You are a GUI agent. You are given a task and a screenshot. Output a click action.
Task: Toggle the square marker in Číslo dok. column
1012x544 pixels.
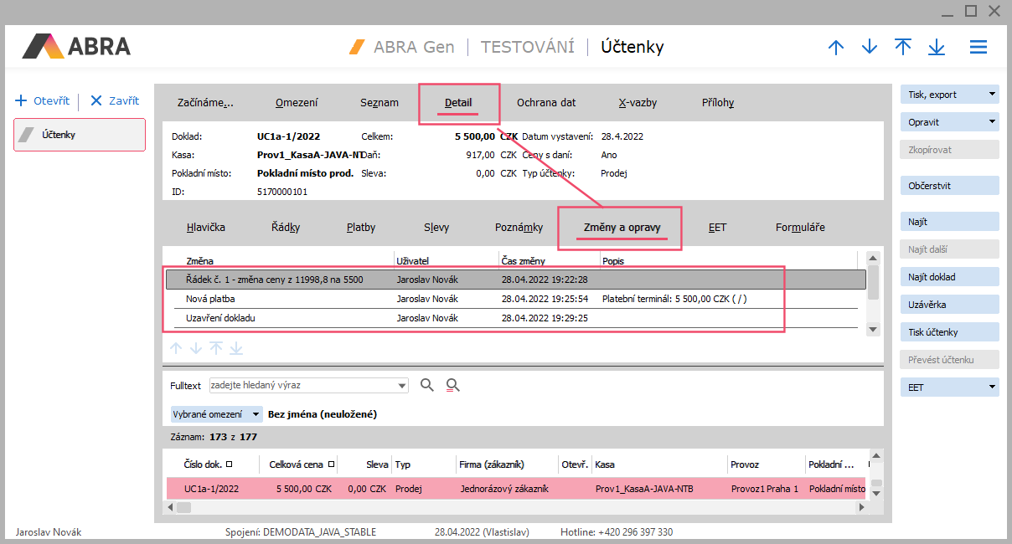click(230, 464)
